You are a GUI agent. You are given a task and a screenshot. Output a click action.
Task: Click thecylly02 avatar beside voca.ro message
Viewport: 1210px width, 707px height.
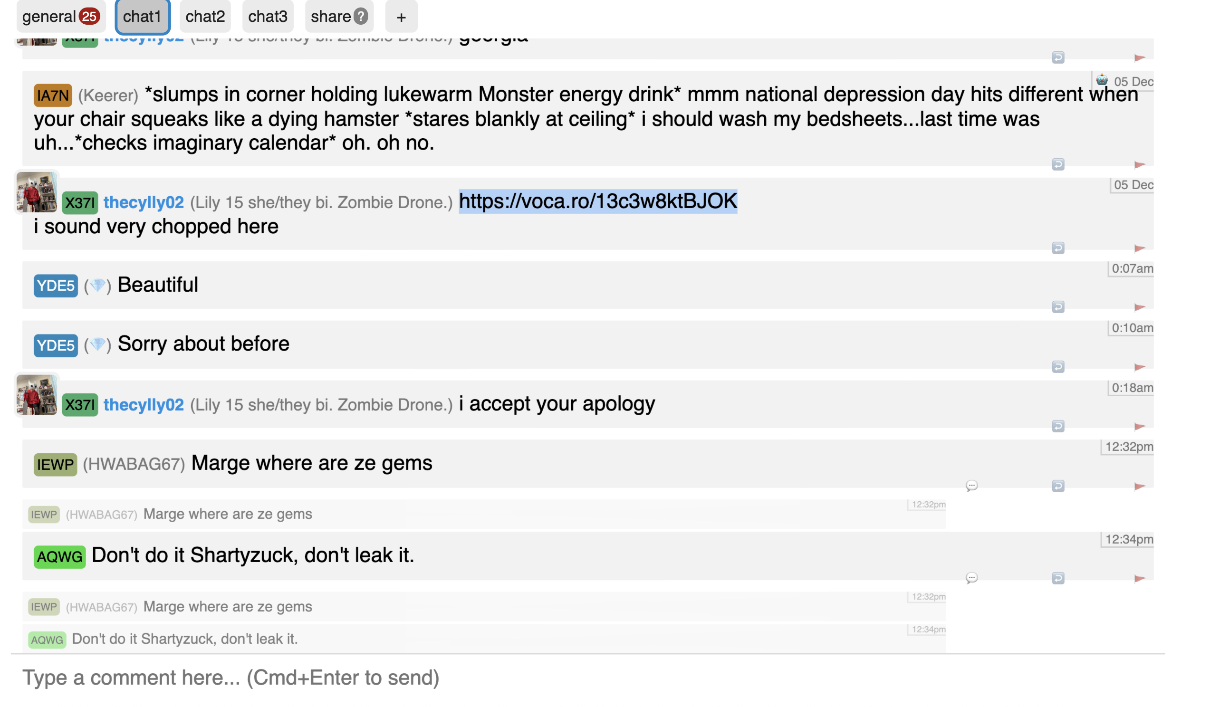[x=37, y=192]
